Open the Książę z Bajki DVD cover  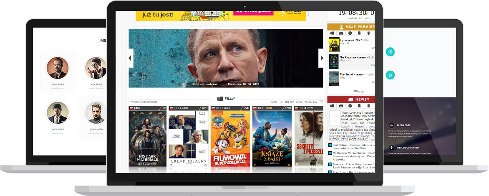272,138
